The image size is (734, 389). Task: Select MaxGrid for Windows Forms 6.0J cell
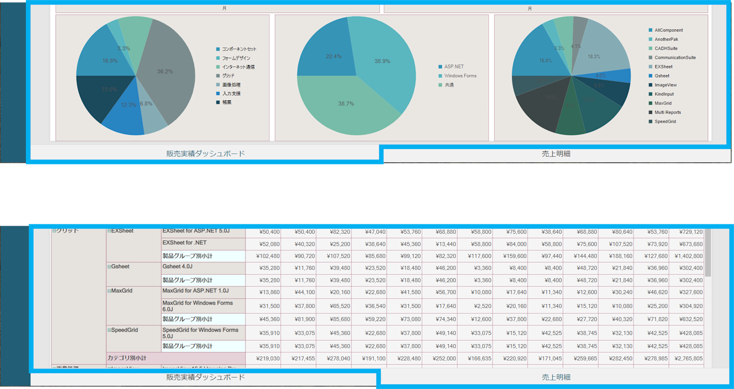[x=203, y=306]
